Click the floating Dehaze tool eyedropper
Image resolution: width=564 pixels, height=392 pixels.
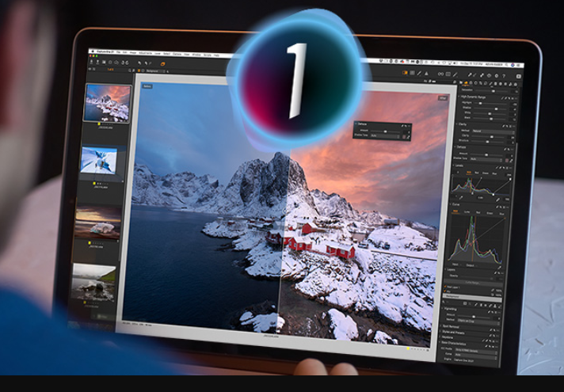pyautogui.click(x=408, y=137)
